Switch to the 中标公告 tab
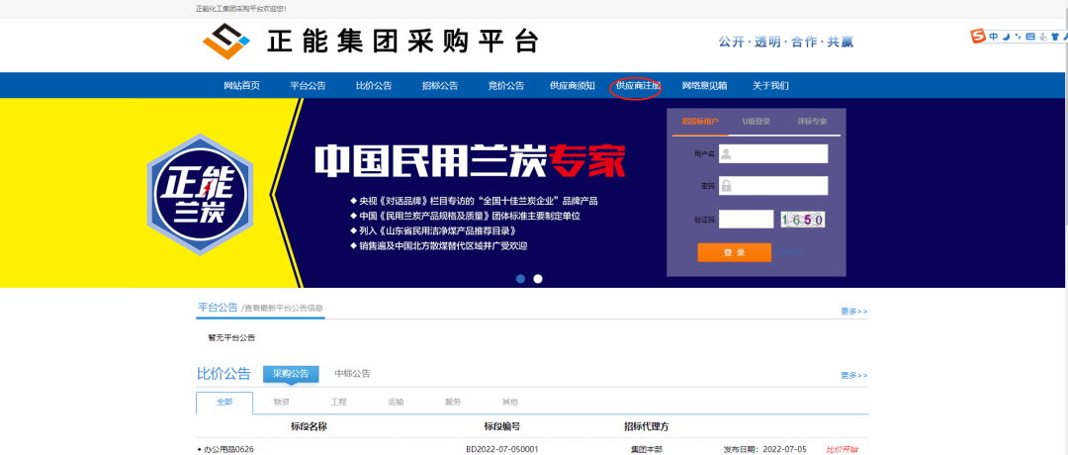 pyautogui.click(x=352, y=373)
